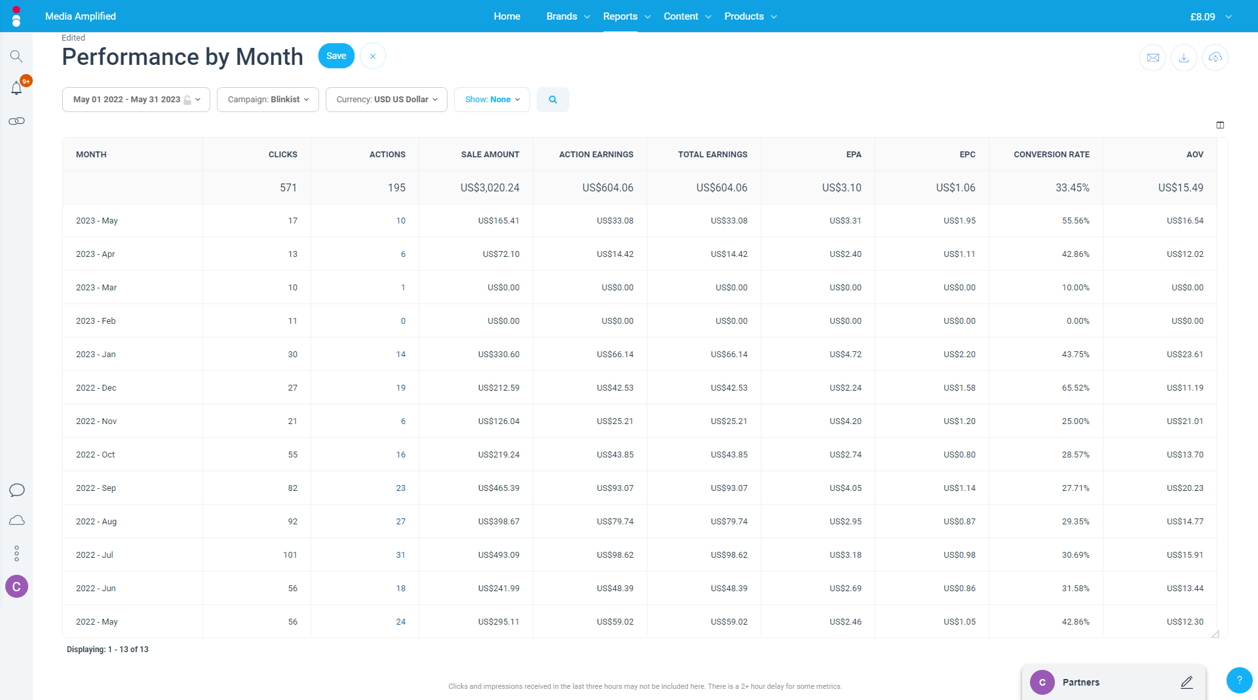Open the search icon in left sidebar
1258x700 pixels.
16,56
